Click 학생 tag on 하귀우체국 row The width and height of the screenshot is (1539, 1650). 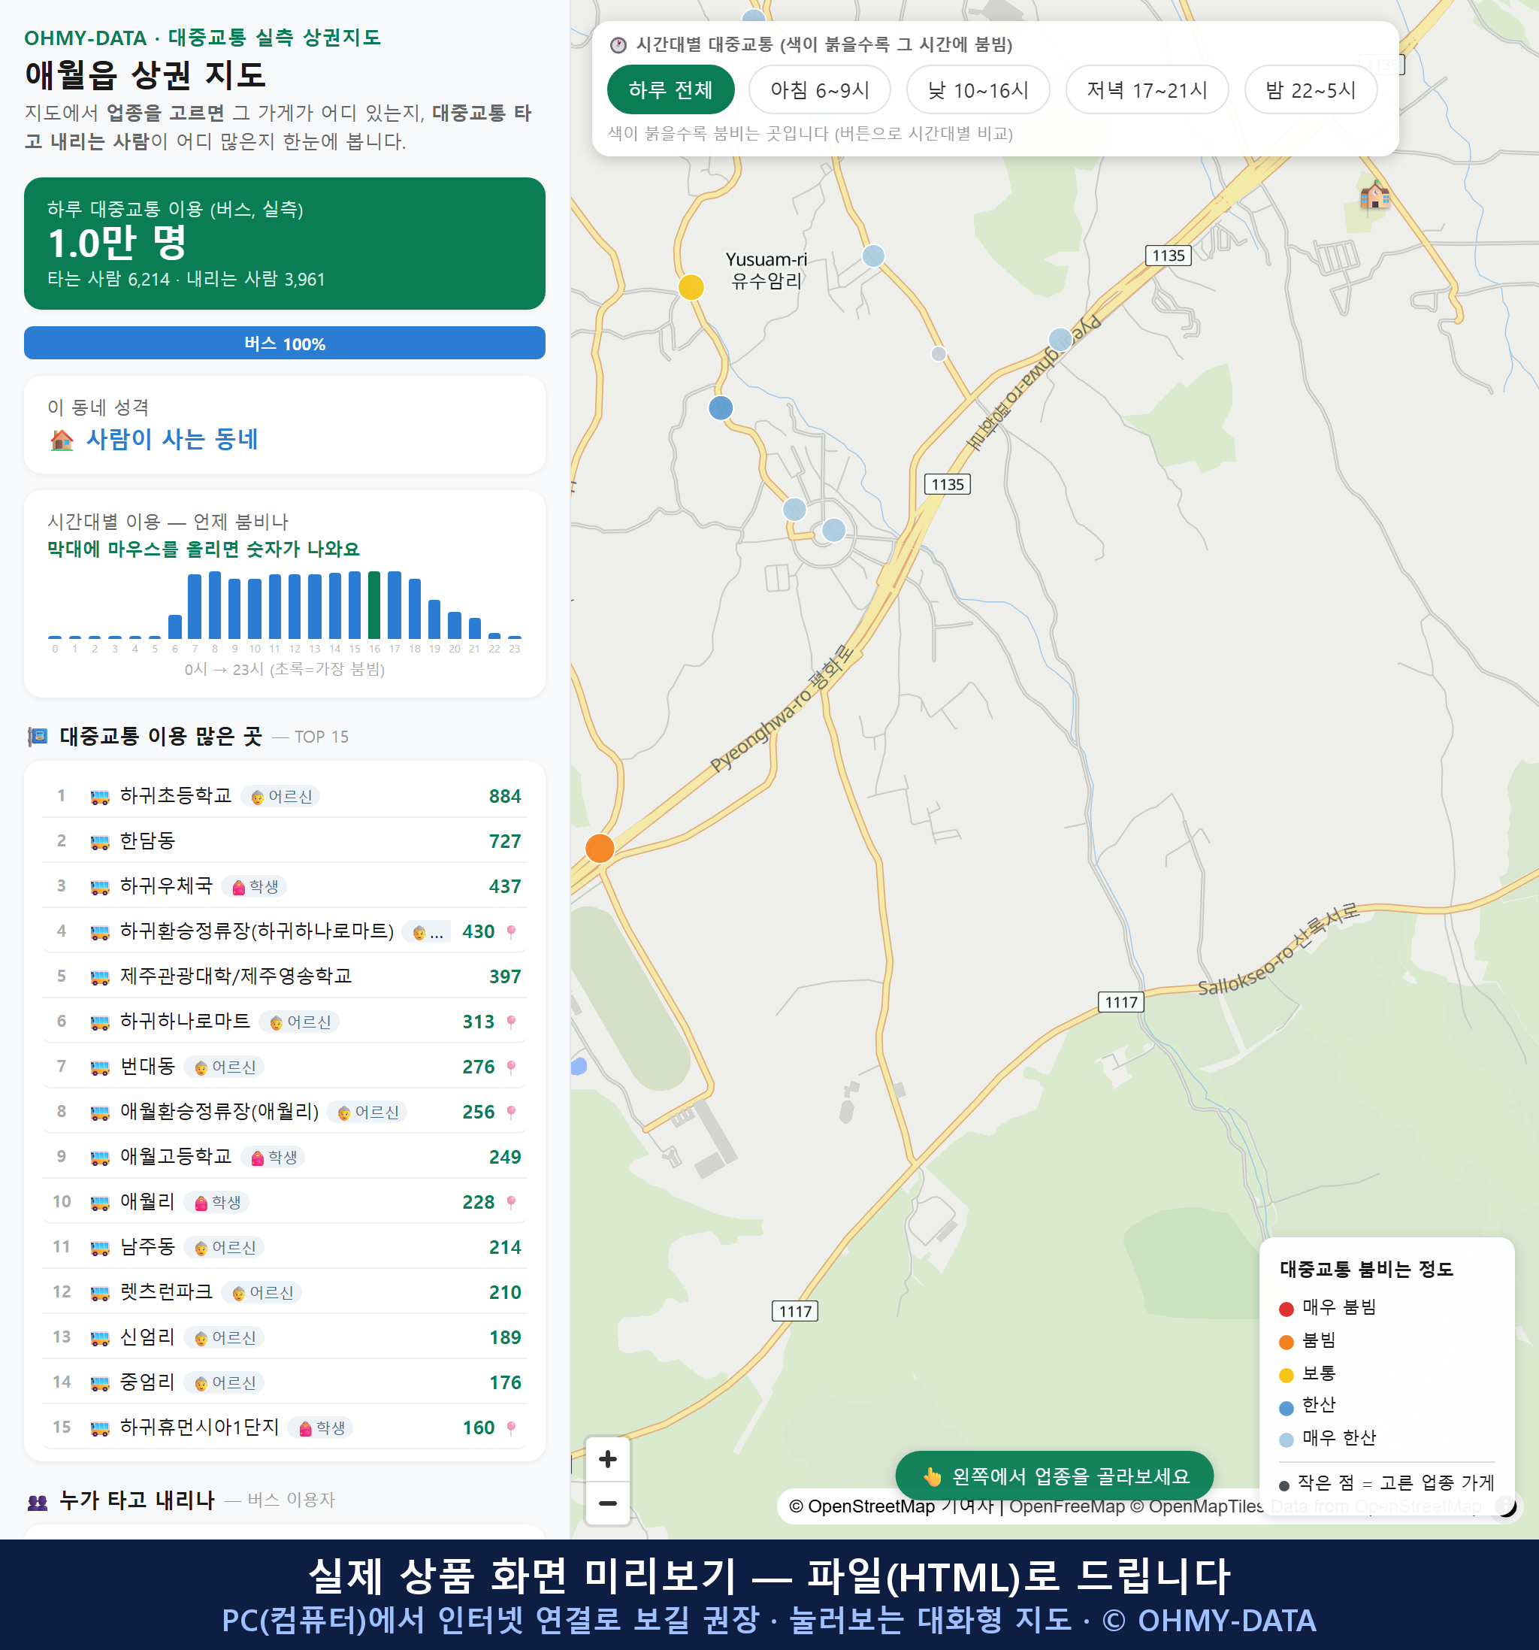(255, 886)
